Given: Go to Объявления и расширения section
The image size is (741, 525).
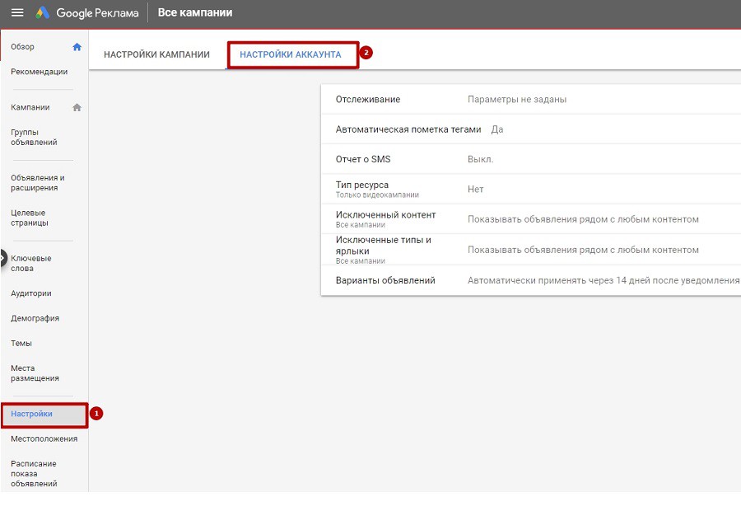Looking at the screenshot, I should click(x=37, y=182).
